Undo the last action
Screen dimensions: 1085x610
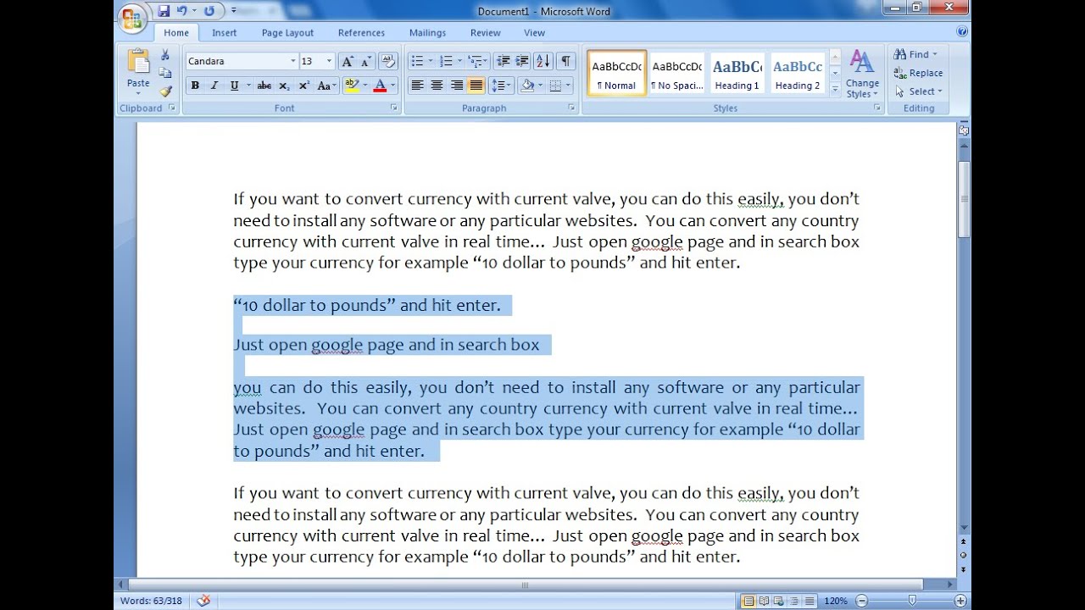tap(181, 11)
